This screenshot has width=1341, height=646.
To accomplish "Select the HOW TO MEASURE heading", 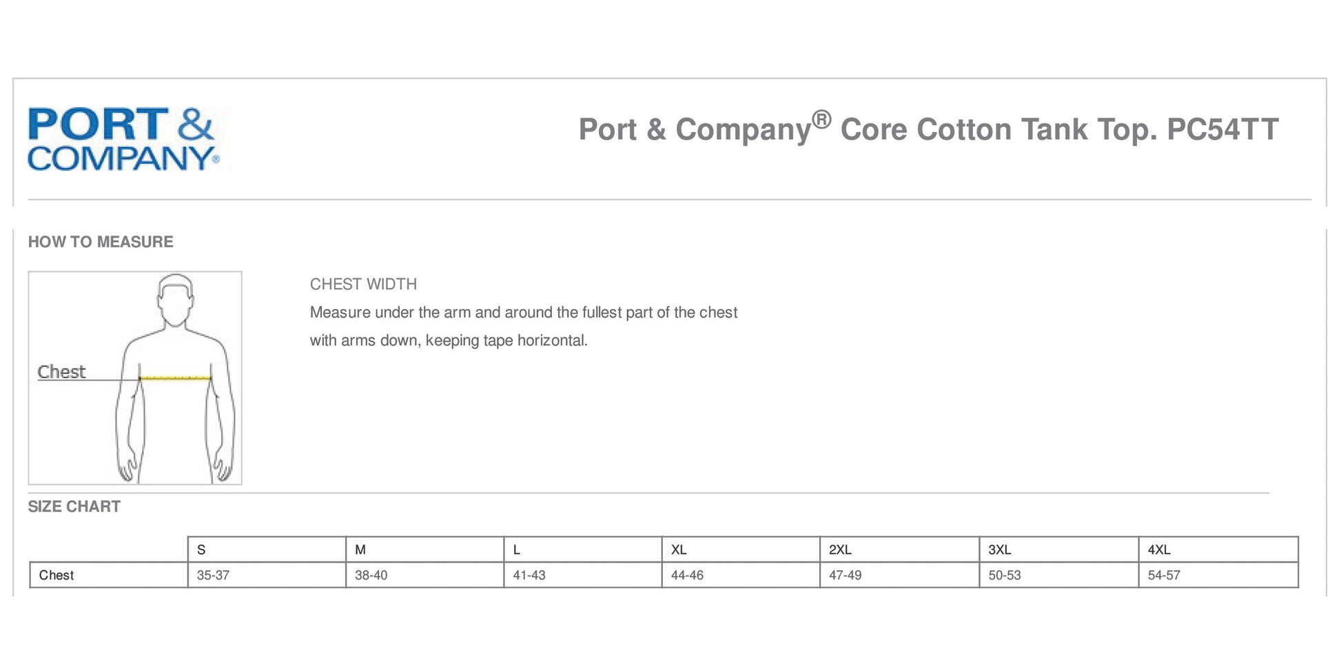I will [x=101, y=242].
